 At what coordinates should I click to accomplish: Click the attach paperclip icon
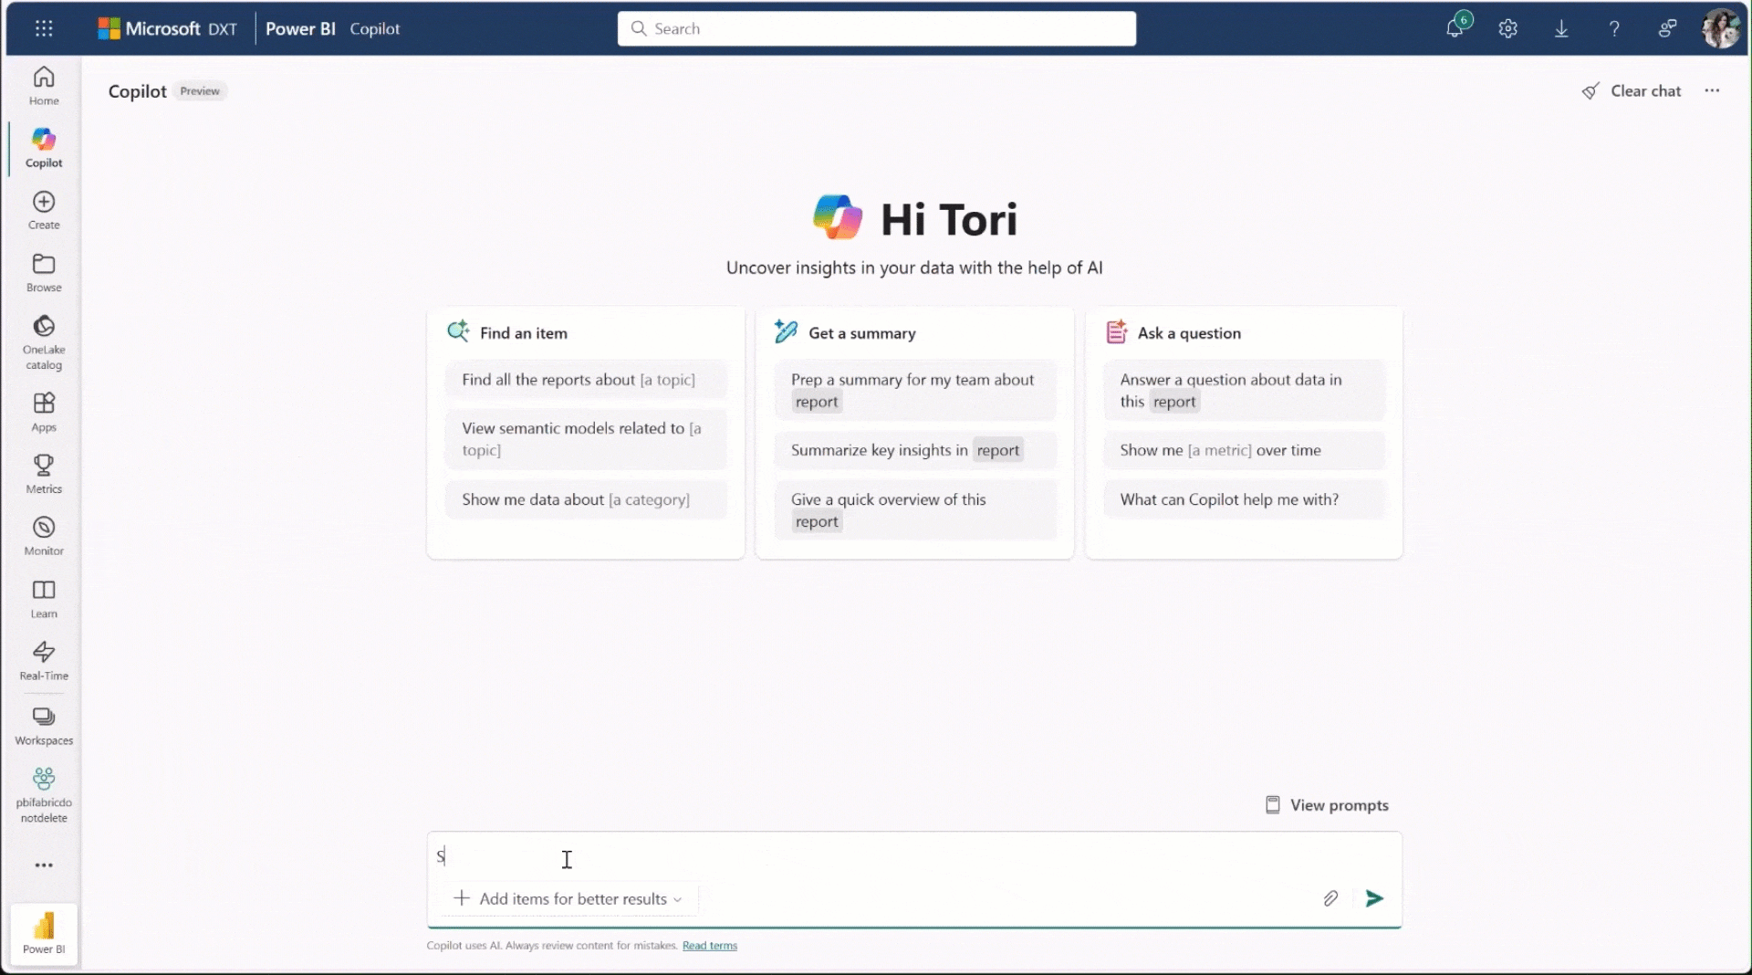coord(1330,898)
